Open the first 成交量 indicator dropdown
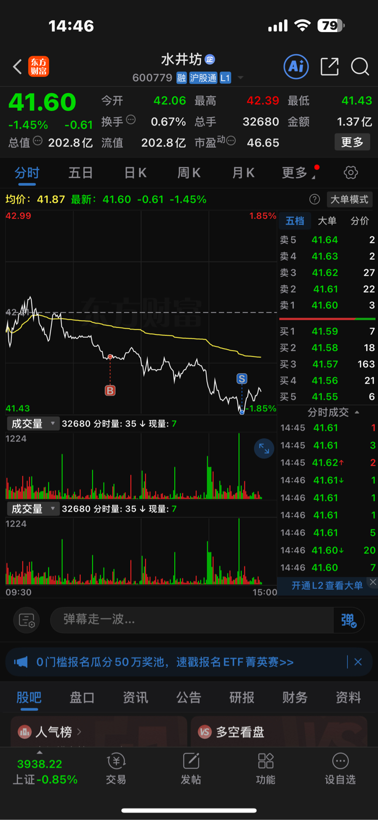The image size is (378, 820). coord(33,424)
